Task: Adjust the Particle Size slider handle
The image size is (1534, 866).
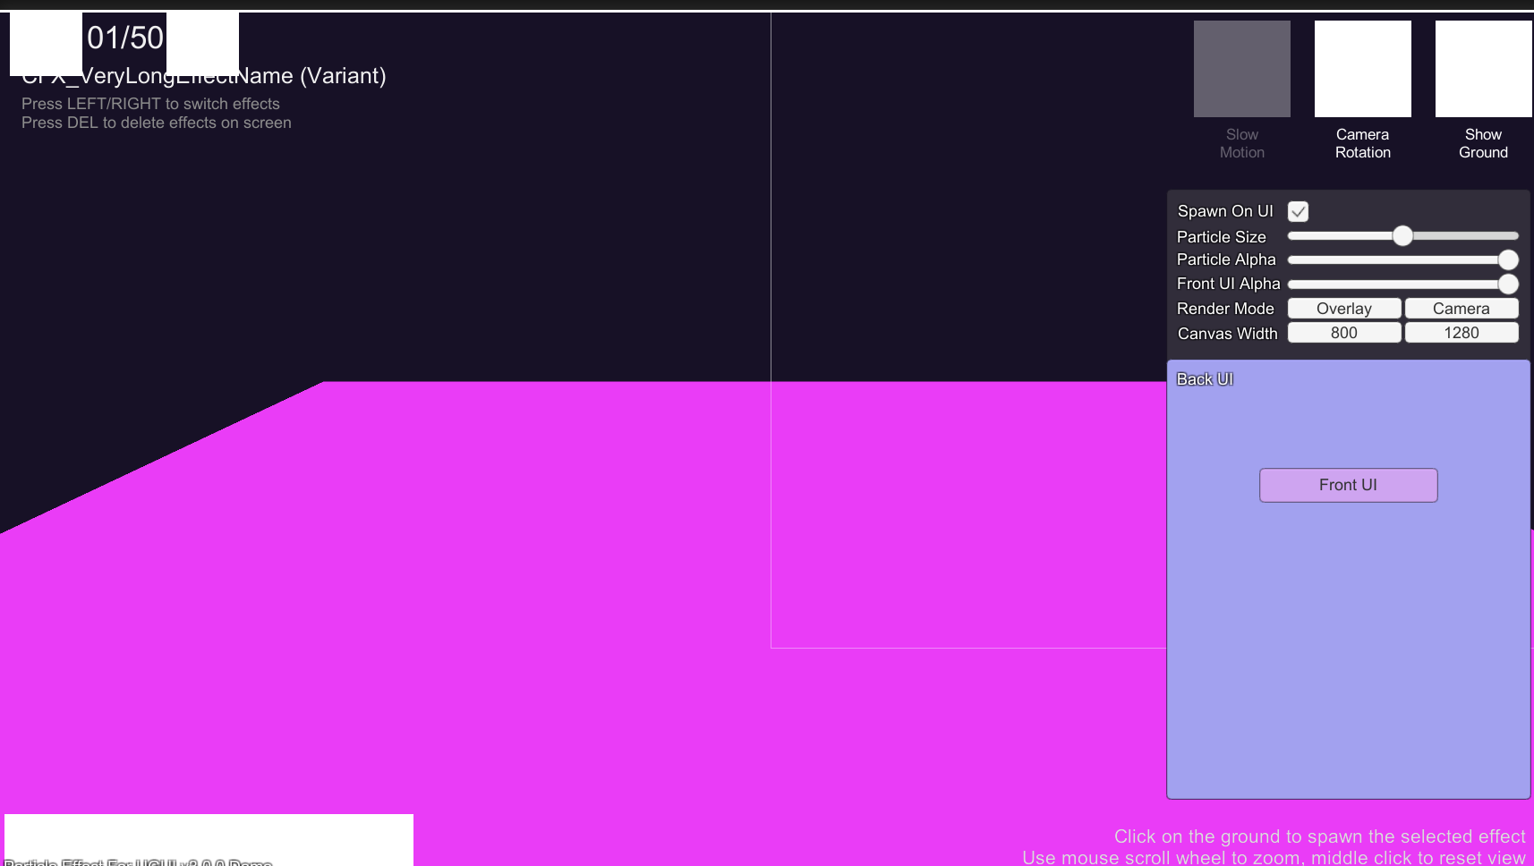Action: (1403, 235)
